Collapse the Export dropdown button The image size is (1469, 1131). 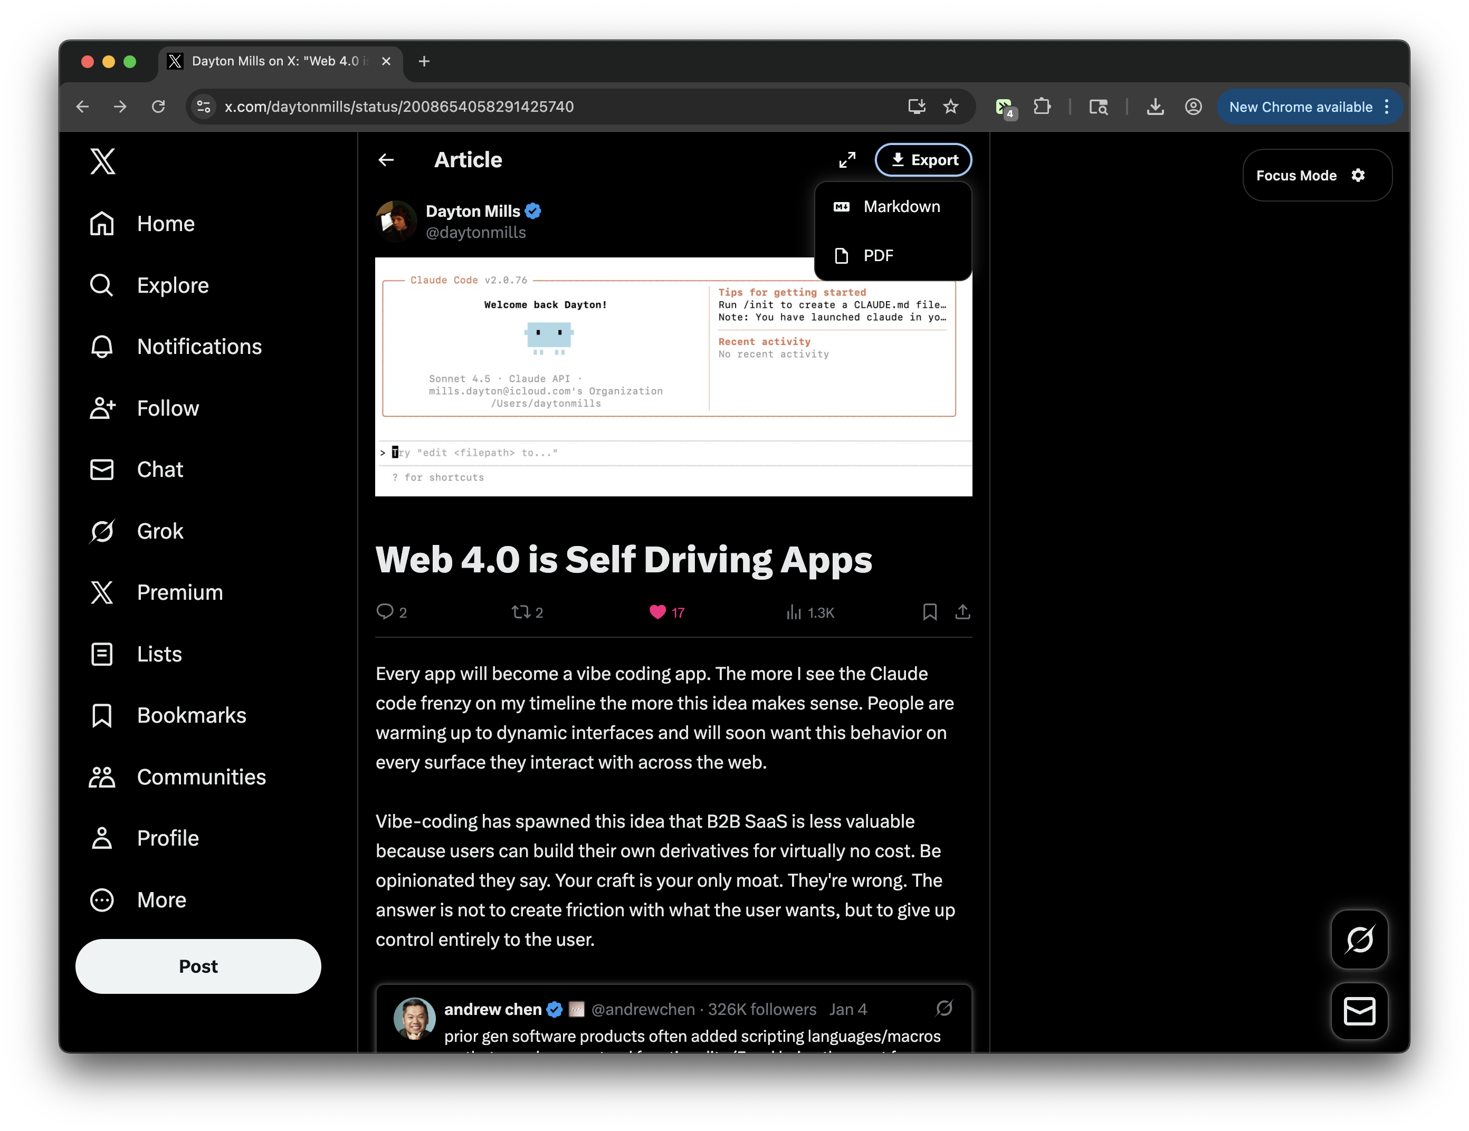pyautogui.click(x=923, y=160)
